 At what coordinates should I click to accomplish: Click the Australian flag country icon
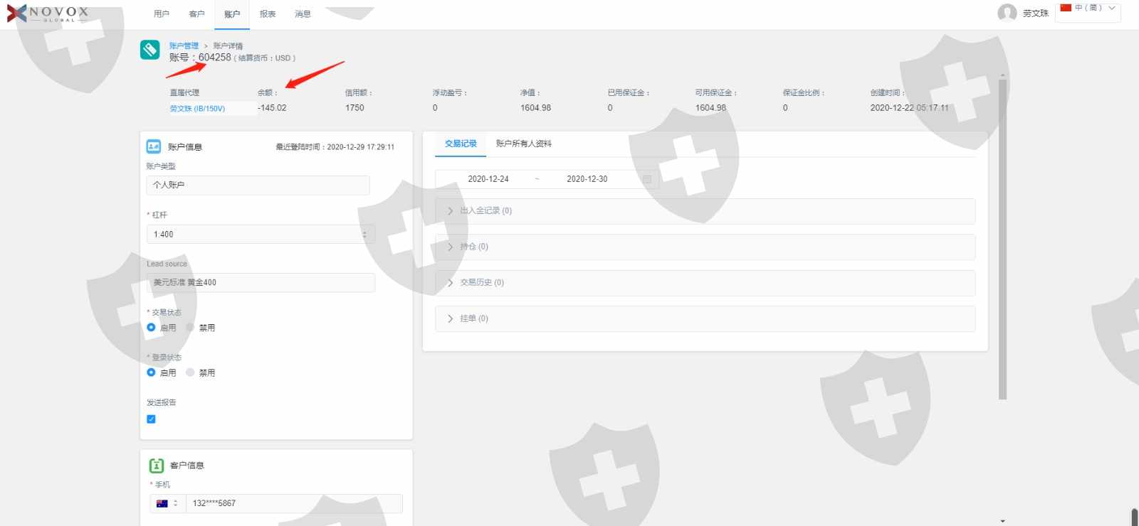(x=162, y=503)
